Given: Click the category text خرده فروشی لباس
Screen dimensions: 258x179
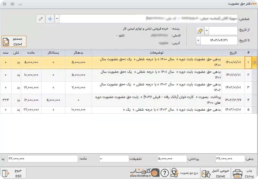Looking at the screenshot, I should [x=157, y=29].
